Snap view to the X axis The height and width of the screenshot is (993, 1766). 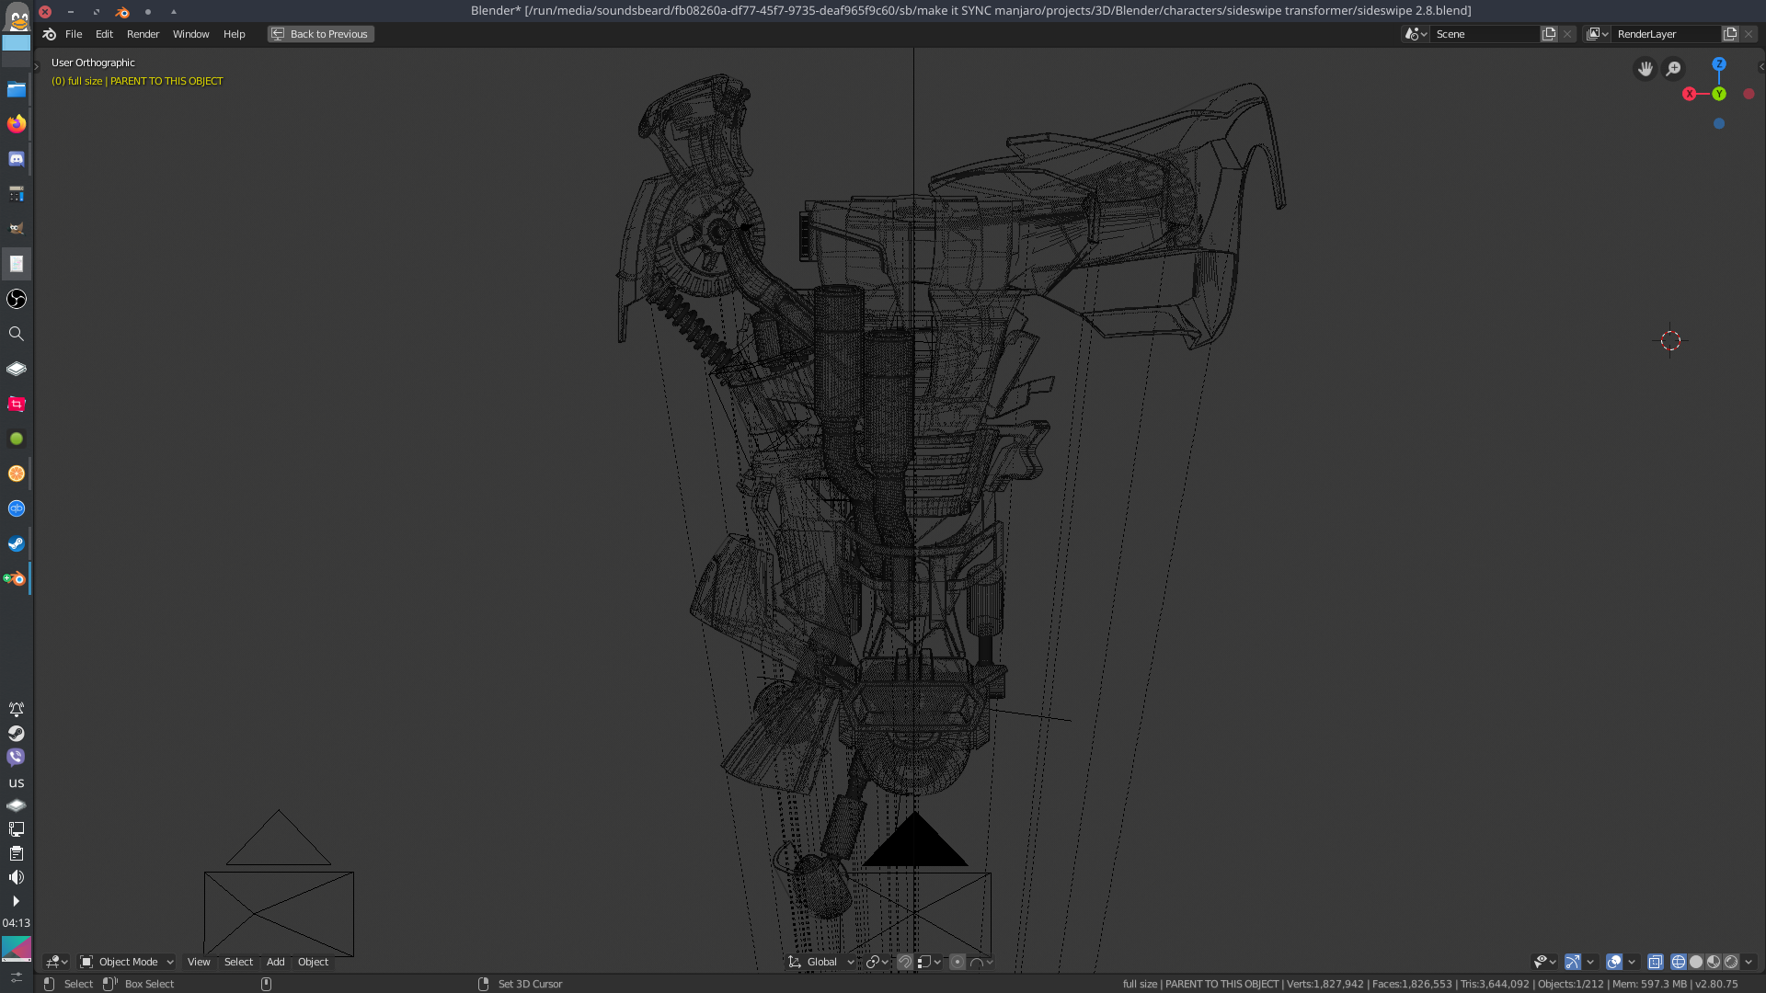tap(1690, 94)
